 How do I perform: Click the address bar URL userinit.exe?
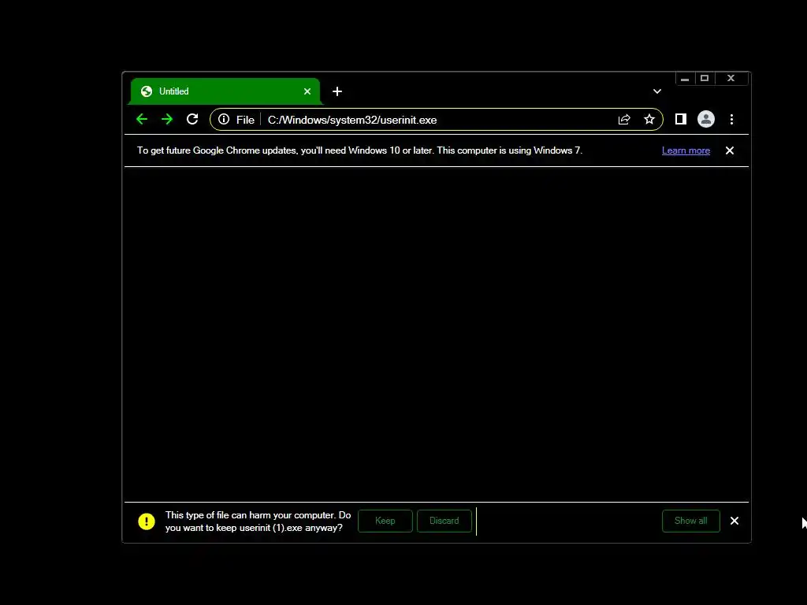tap(352, 120)
